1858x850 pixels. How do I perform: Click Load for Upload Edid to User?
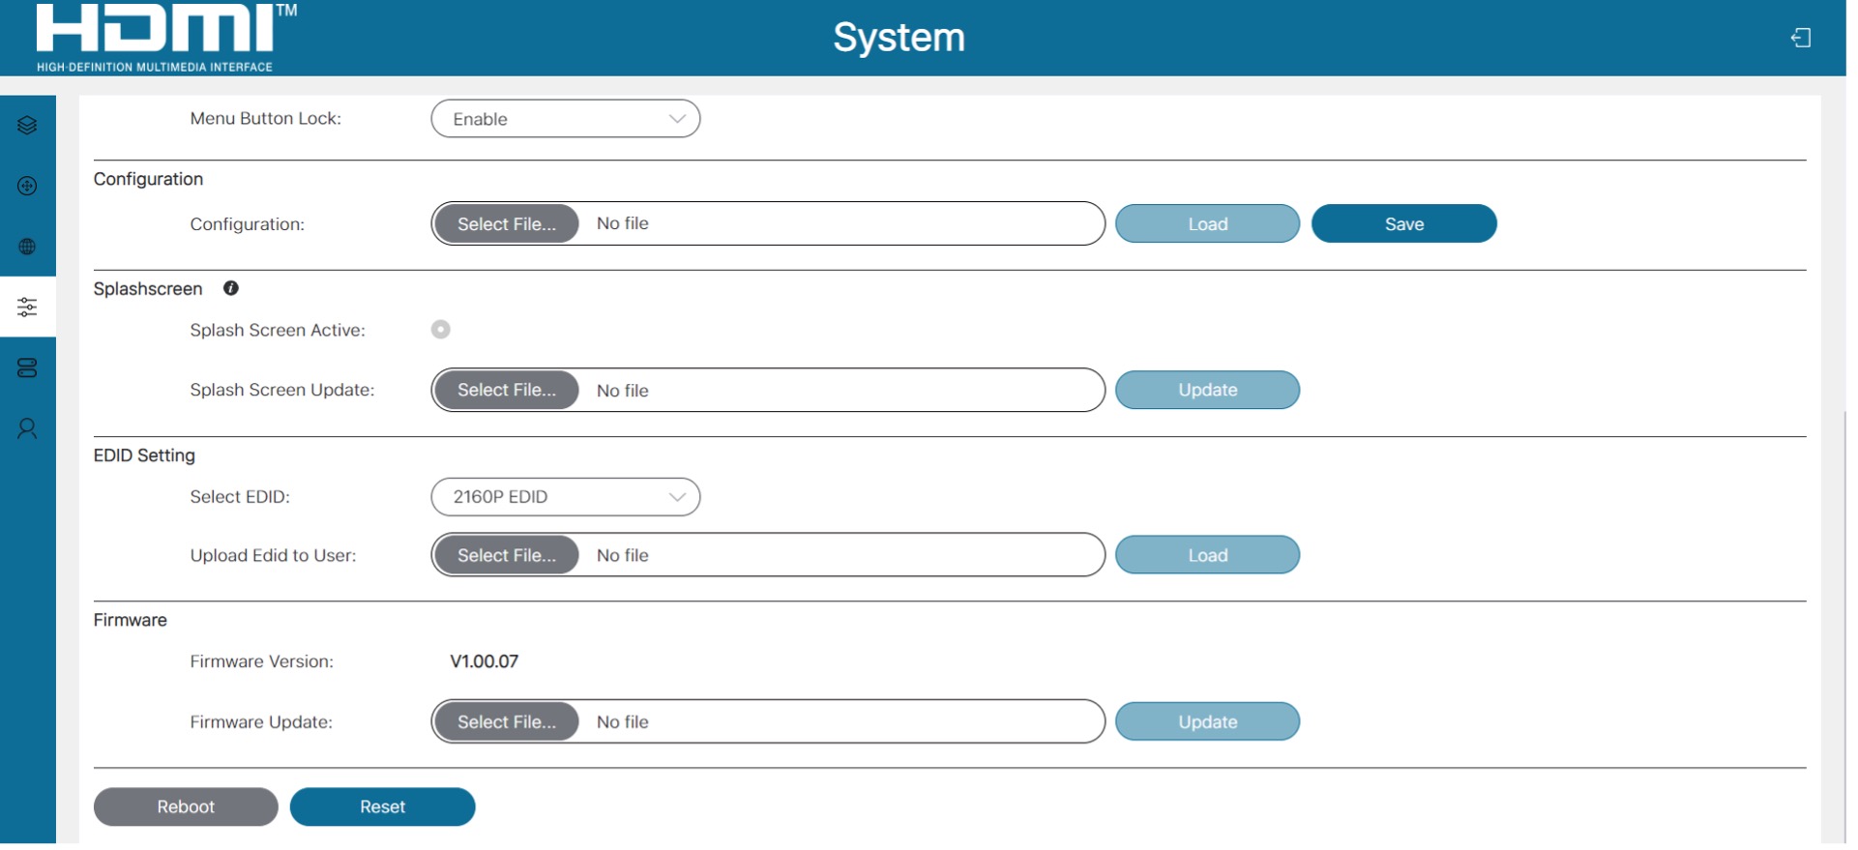click(1207, 556)
